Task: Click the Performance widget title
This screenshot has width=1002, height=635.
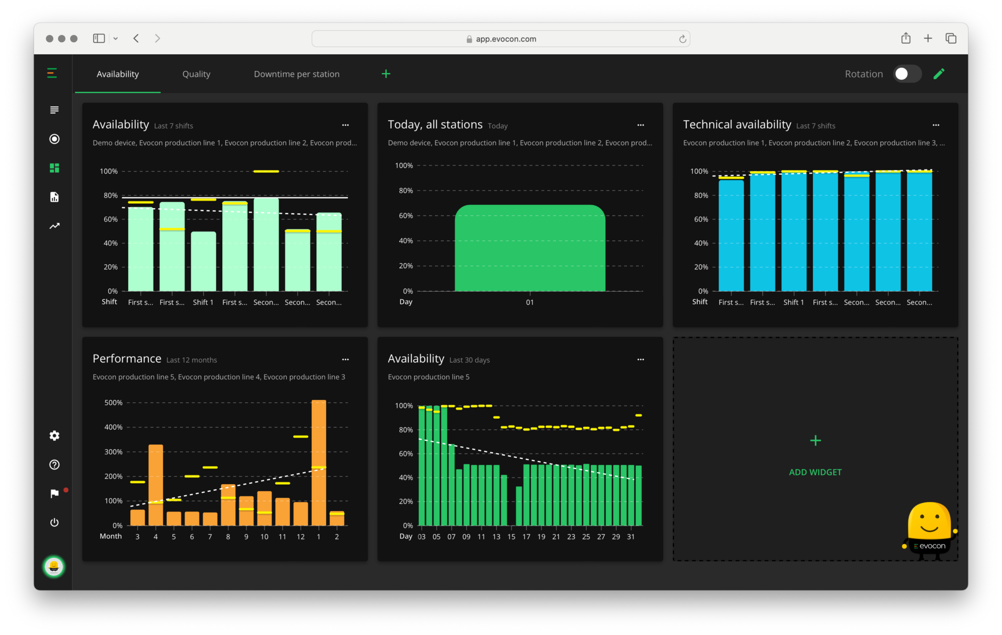Action: (127, 359)
